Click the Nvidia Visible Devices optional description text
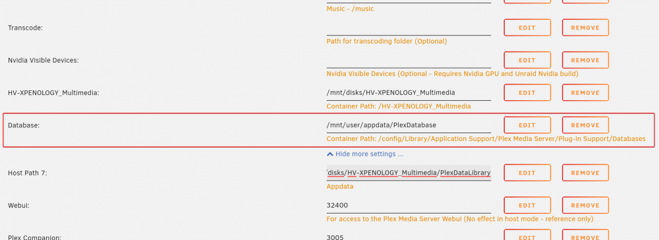 453,74
